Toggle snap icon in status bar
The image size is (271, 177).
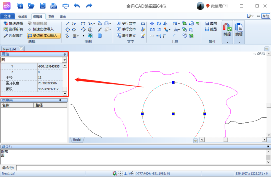(115, 173)
